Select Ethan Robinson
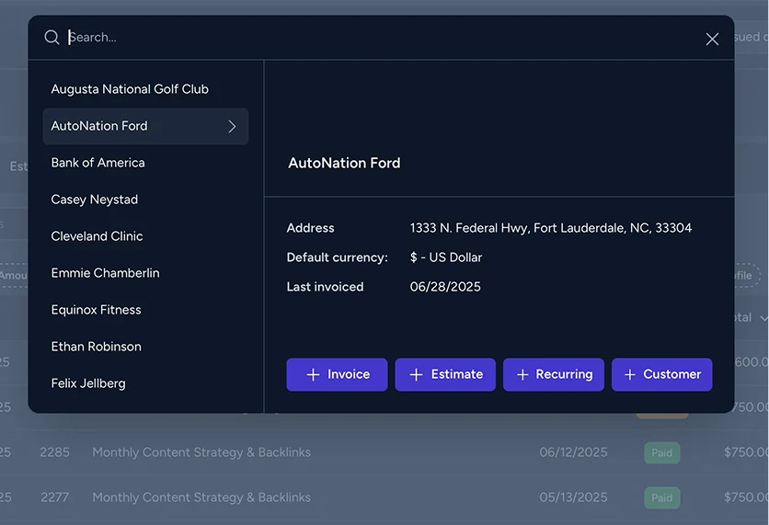This screenshot has width=769, height=525. click(145, 347)
